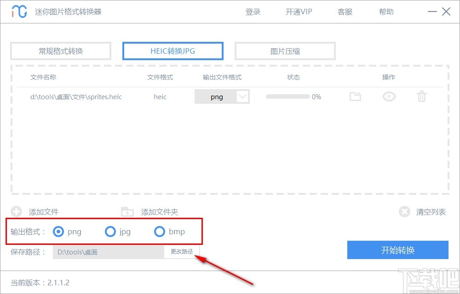Switch to the 图片压缩 tab
The height and width of the screenshot is (294, 460).
click(x=285, y=51)
